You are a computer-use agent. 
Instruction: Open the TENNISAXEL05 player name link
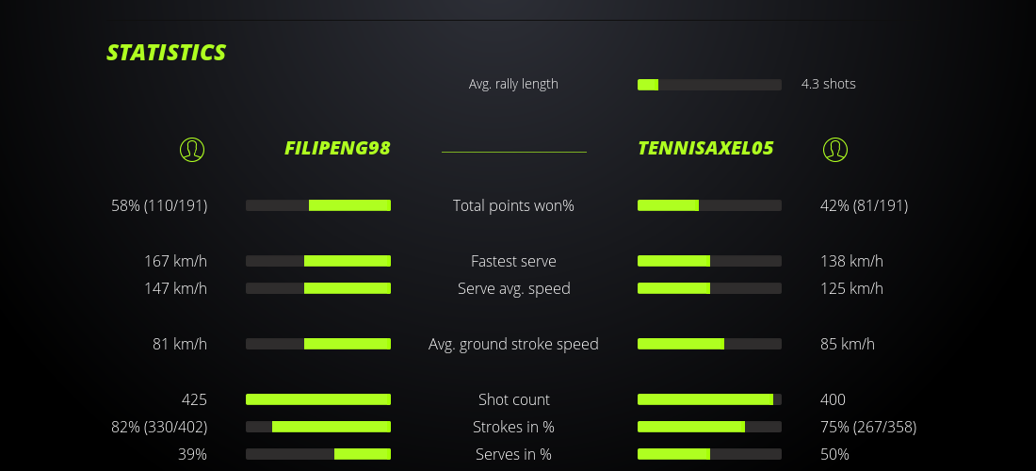coord(705,148)
